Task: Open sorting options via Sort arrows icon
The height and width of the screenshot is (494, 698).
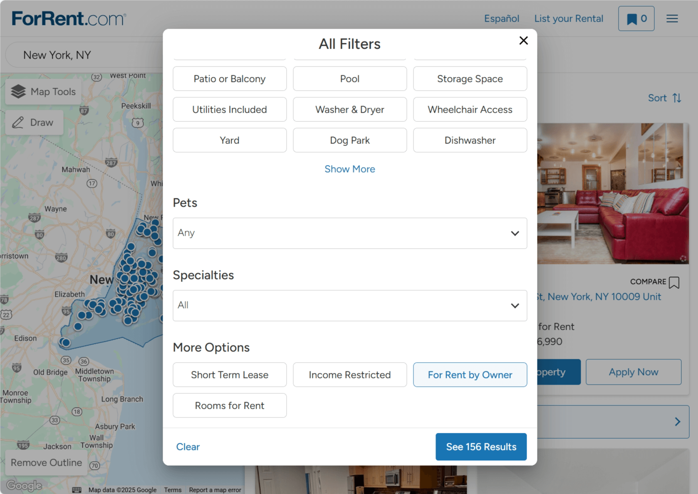Action: [x=678, y=98]
